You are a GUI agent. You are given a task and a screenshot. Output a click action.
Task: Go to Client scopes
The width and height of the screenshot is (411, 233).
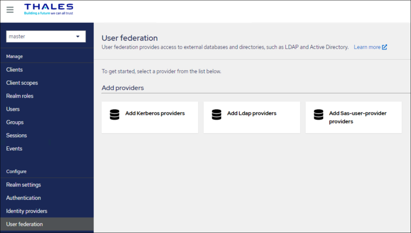(22, 83)
